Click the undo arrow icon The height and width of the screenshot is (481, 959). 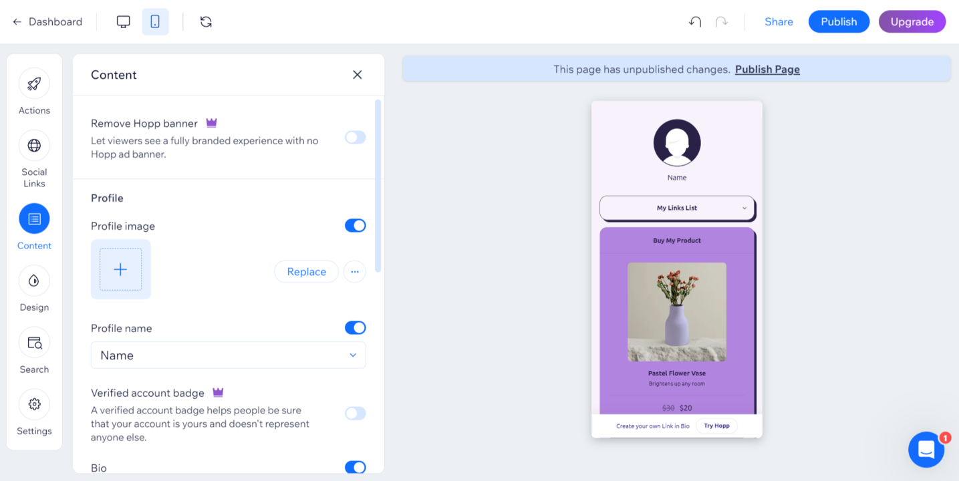pos(695,21)
